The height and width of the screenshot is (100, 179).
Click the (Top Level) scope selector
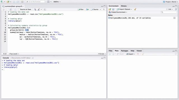tap(14, 54)
